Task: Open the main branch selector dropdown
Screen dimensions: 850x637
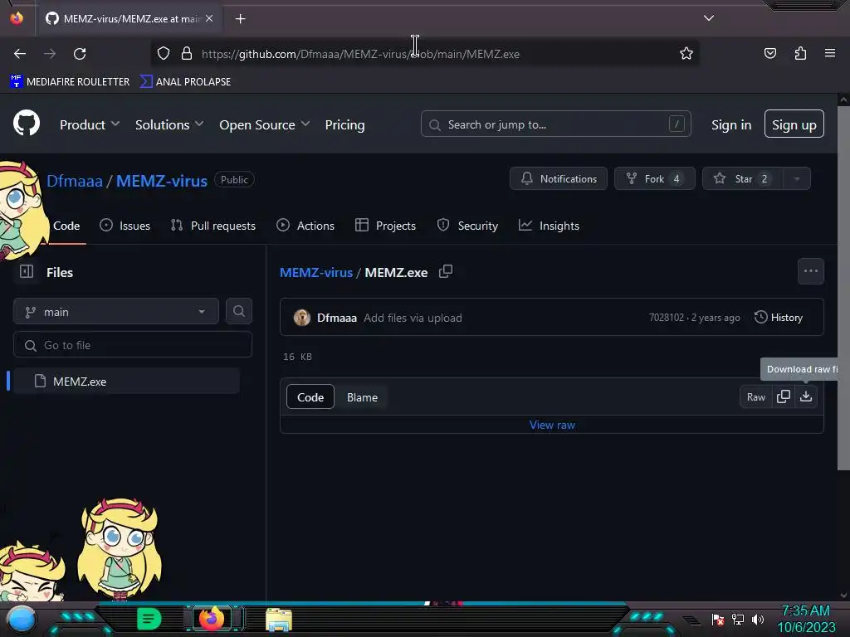Action: coord(116,312)
